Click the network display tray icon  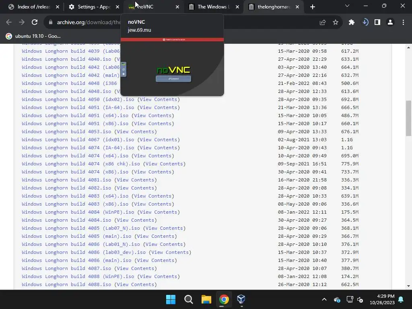350,299
